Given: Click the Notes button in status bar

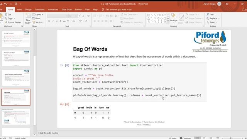Looking at the screenshot, I should coord(173,138).
